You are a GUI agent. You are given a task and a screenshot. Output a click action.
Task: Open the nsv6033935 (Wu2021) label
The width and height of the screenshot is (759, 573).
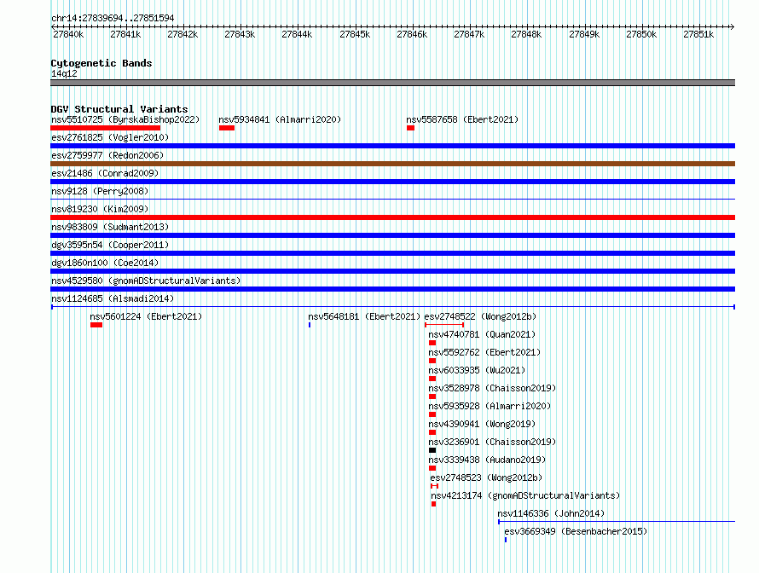coord(477,370)
